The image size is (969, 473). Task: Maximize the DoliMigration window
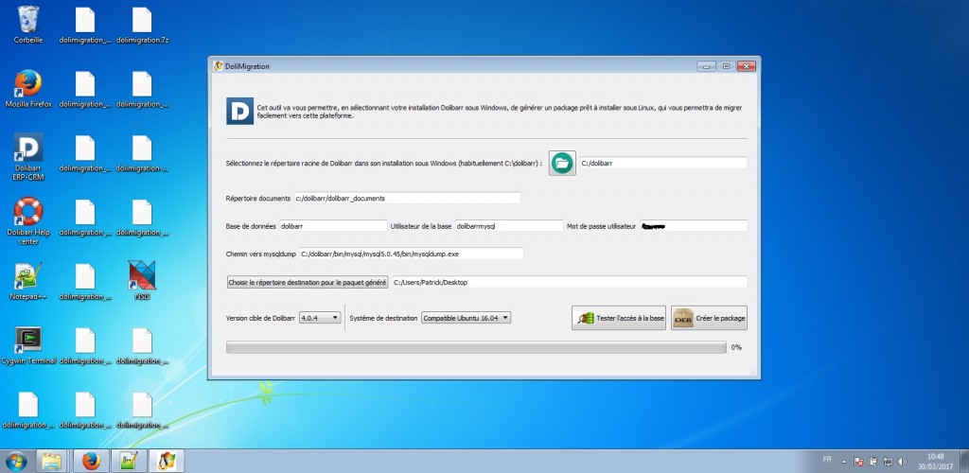726,66
